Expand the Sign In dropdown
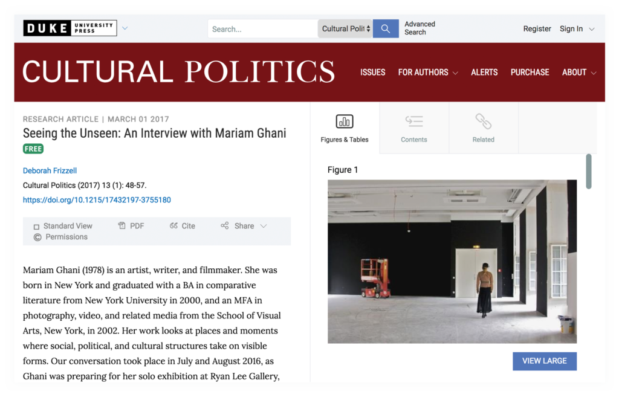The image size is (619, 406). (x=577, y=28)
